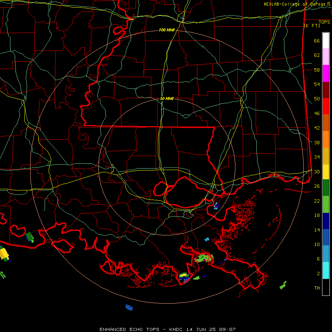Viewport: 332px width, 332px height.
Task: Select the legend value 38
Action: pyautogui.click(x=317, y=143)
